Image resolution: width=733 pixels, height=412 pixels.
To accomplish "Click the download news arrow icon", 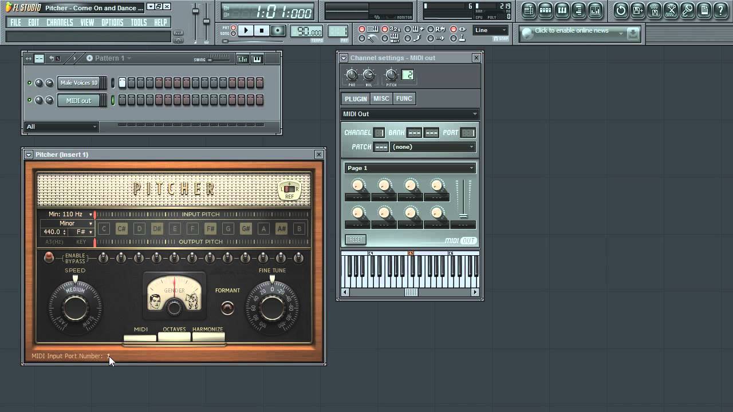I will [632, 34].
